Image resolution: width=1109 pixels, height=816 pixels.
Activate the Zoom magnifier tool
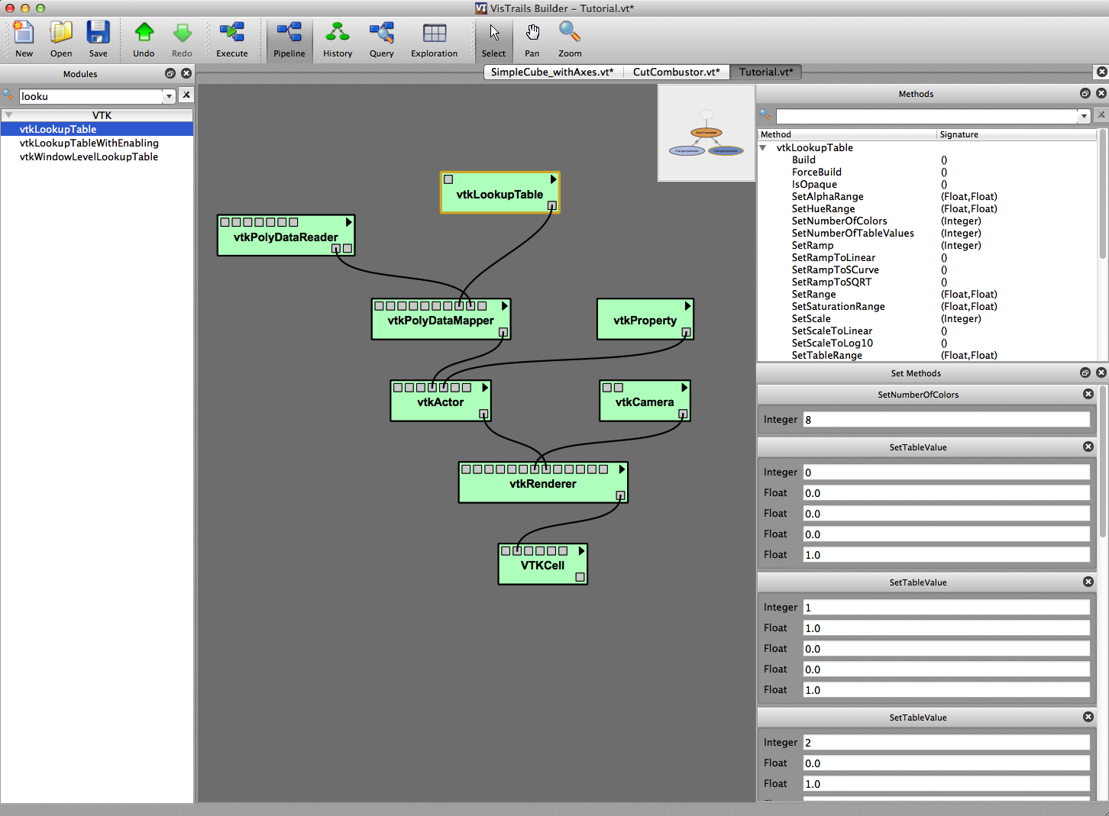570,34
